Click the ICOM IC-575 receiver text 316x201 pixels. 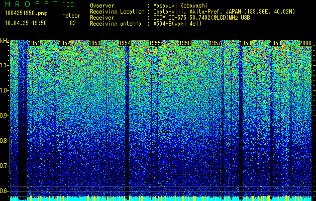201,18
